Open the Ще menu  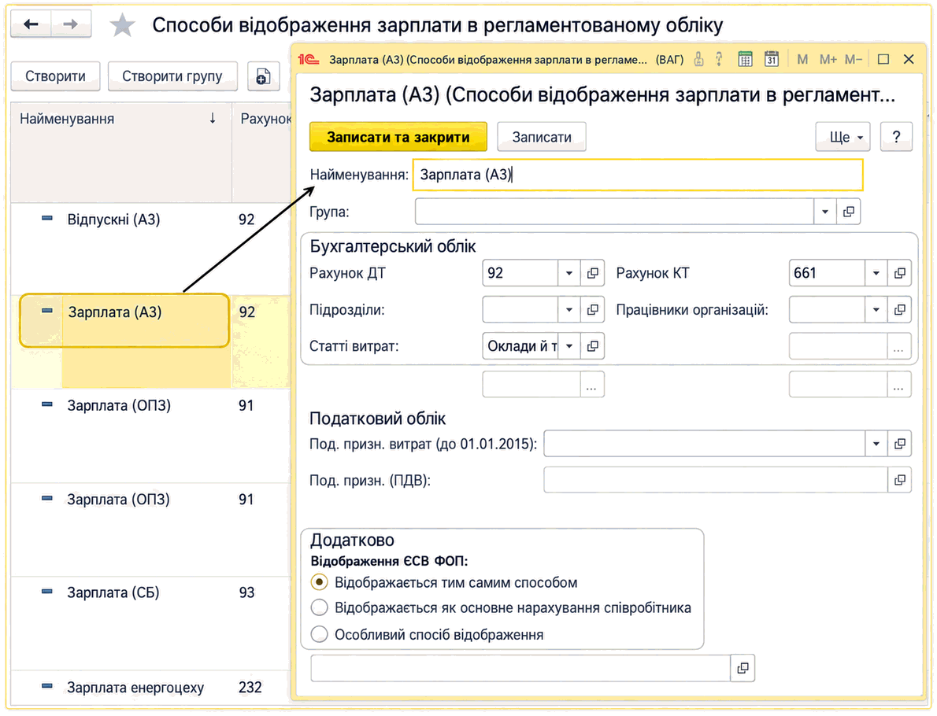843,137
